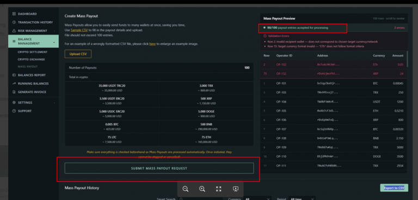Click the Generate Invoice document icon

click(14, 92)
